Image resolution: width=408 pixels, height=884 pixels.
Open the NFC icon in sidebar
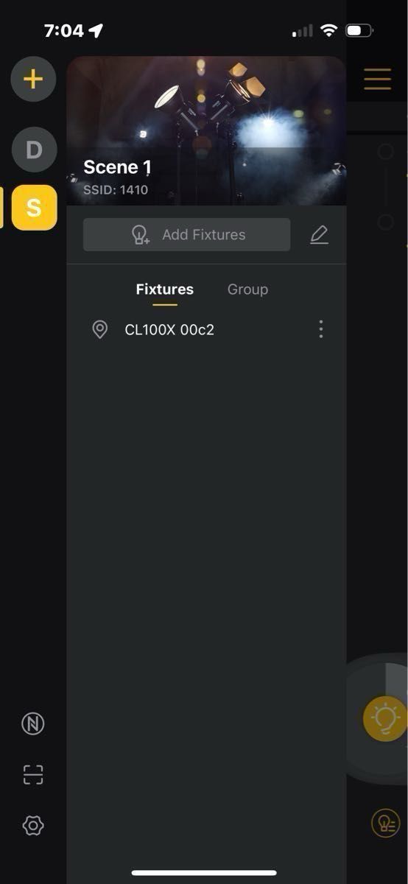point(33,724)
